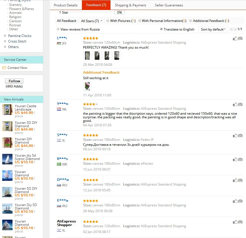The width and height of the screenshot is (246, 238).
Task: Go to previous feedback page arrow
Action: (231, 29)
